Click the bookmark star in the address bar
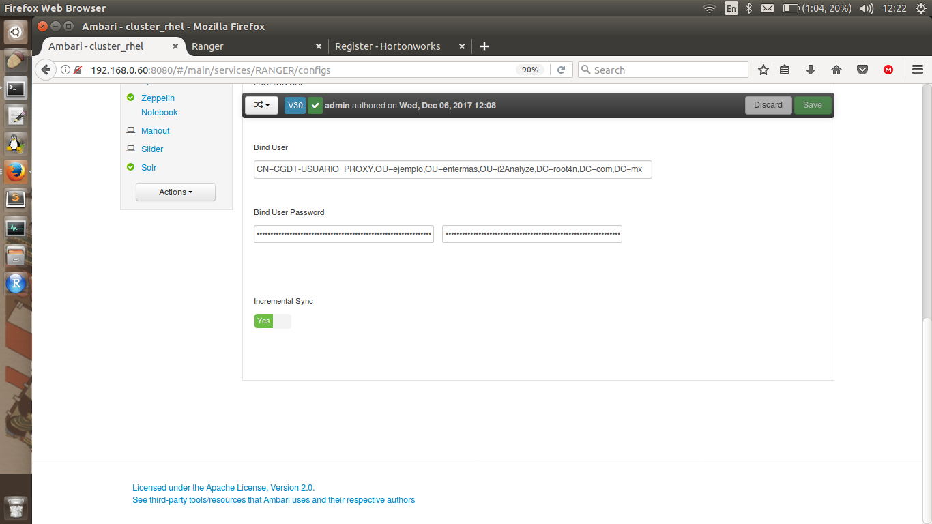Screen dimensions: 932x524 [x=763, y=69]
